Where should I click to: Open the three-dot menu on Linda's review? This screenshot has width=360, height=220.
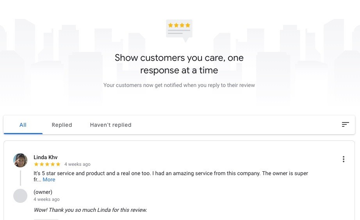tap(344, 159)
